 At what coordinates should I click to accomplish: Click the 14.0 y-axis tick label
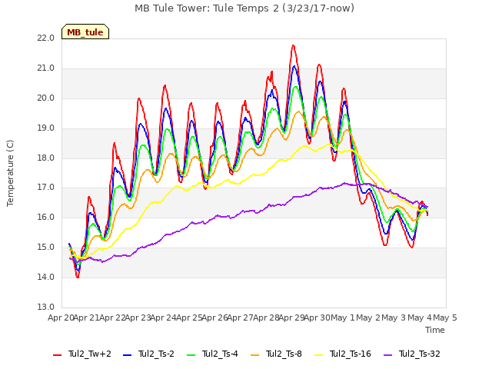click(45, 277)
